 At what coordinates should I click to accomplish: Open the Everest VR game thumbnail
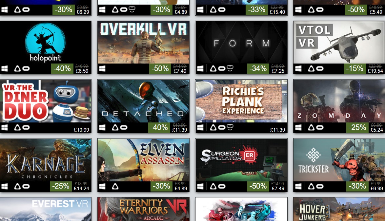tap(46, 209)
